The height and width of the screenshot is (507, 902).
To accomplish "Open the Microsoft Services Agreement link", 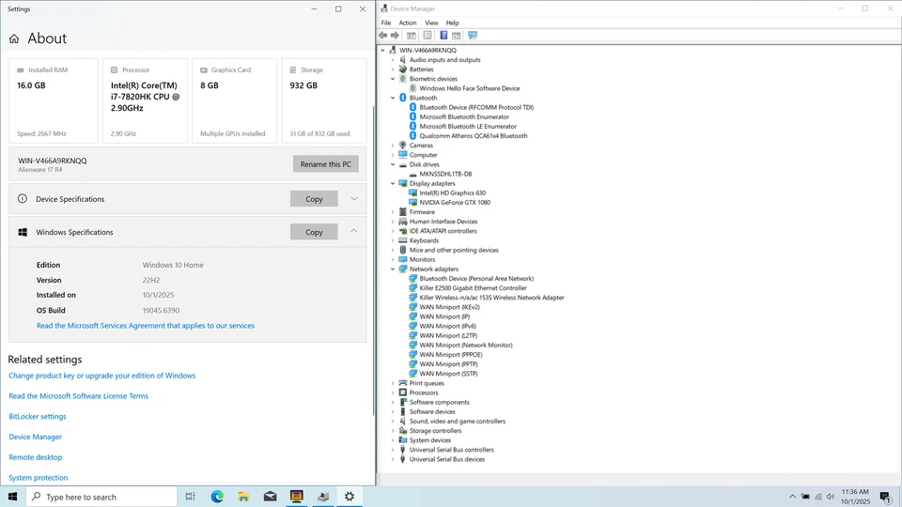I will tap(146, 326).
